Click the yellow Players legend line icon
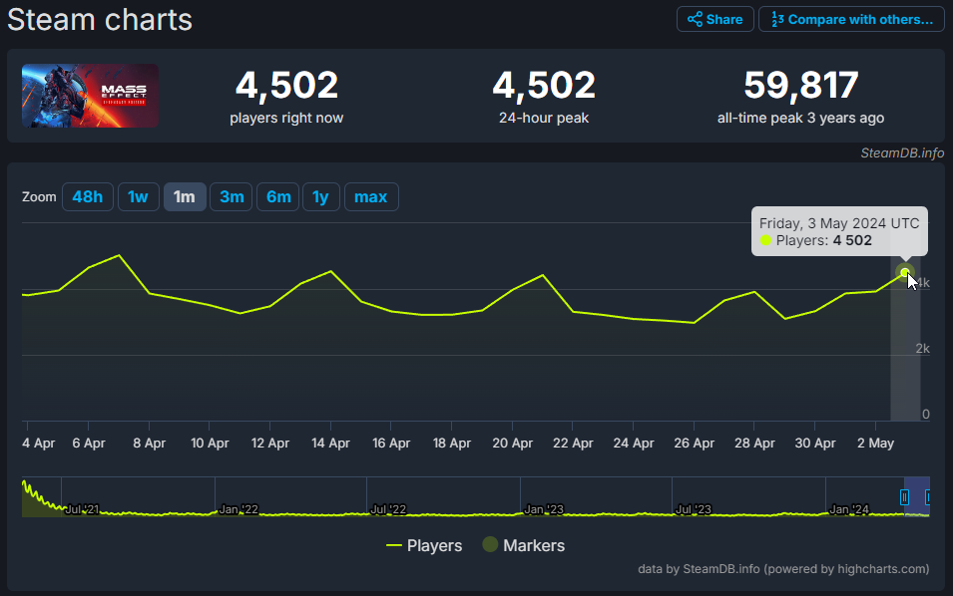This screenshot has width=953, height=596. click(393, 545)
